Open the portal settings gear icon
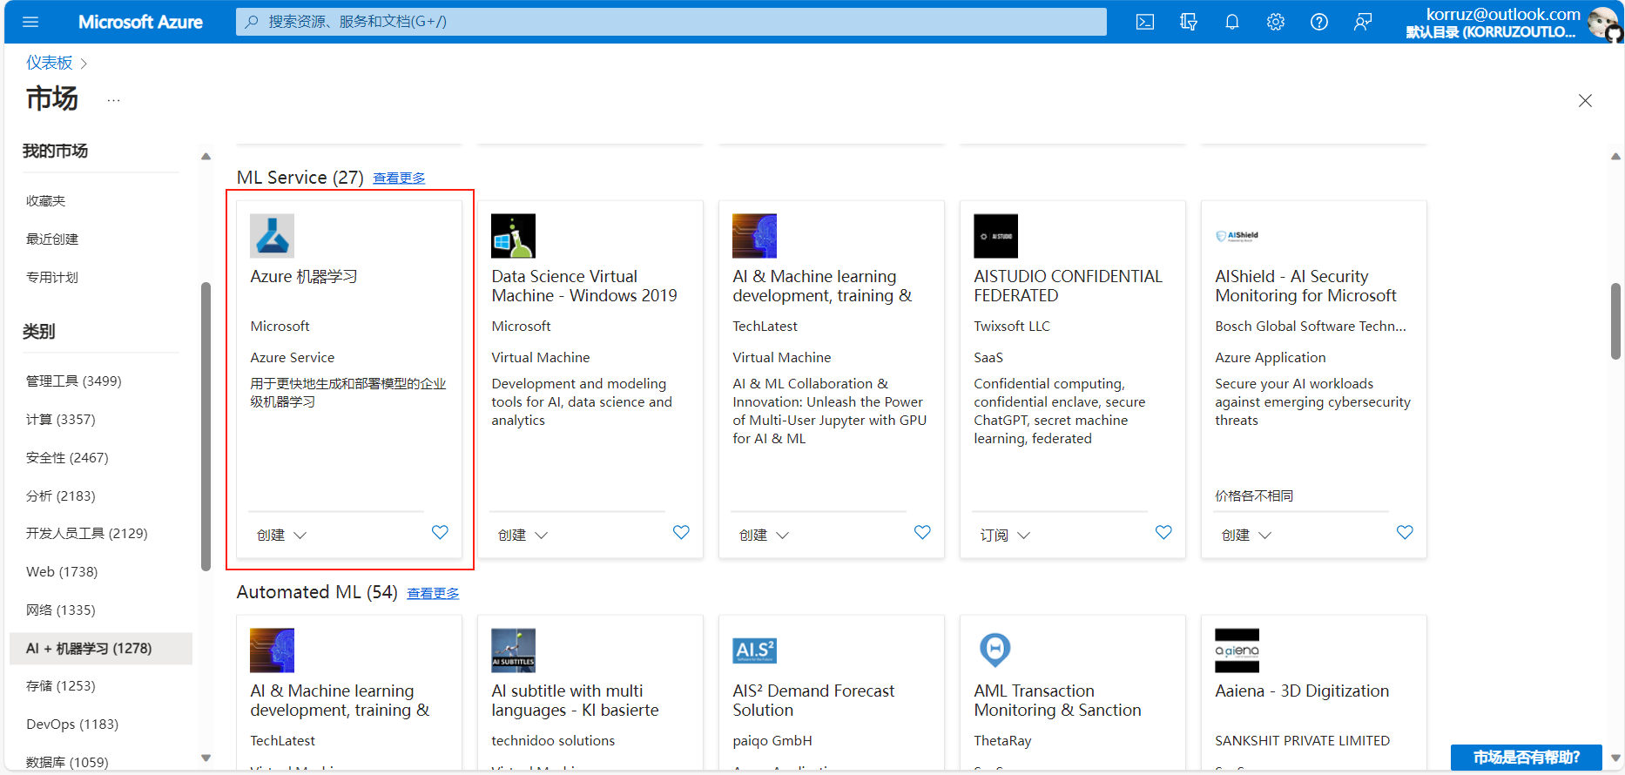Image resolution: width=1625 pixels, height=775 pixels. point(1275,22)
